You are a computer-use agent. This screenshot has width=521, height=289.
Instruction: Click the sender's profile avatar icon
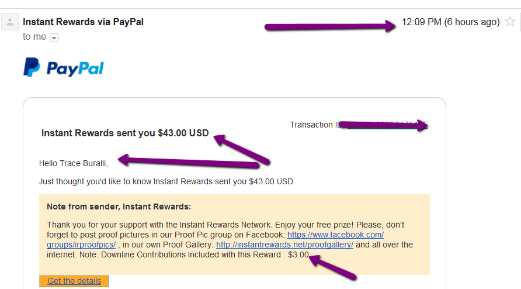pos(10,22)
